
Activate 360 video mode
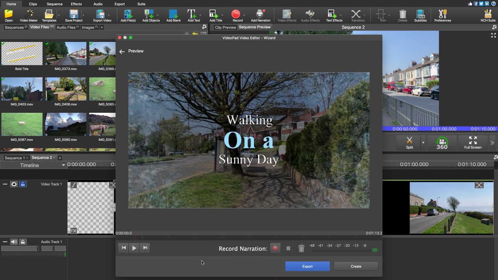click(x=442, y=143)
